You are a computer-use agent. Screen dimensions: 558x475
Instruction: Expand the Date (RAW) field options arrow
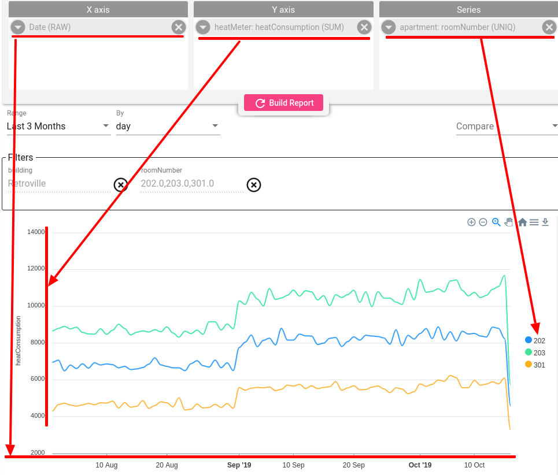tap(18, 27)
